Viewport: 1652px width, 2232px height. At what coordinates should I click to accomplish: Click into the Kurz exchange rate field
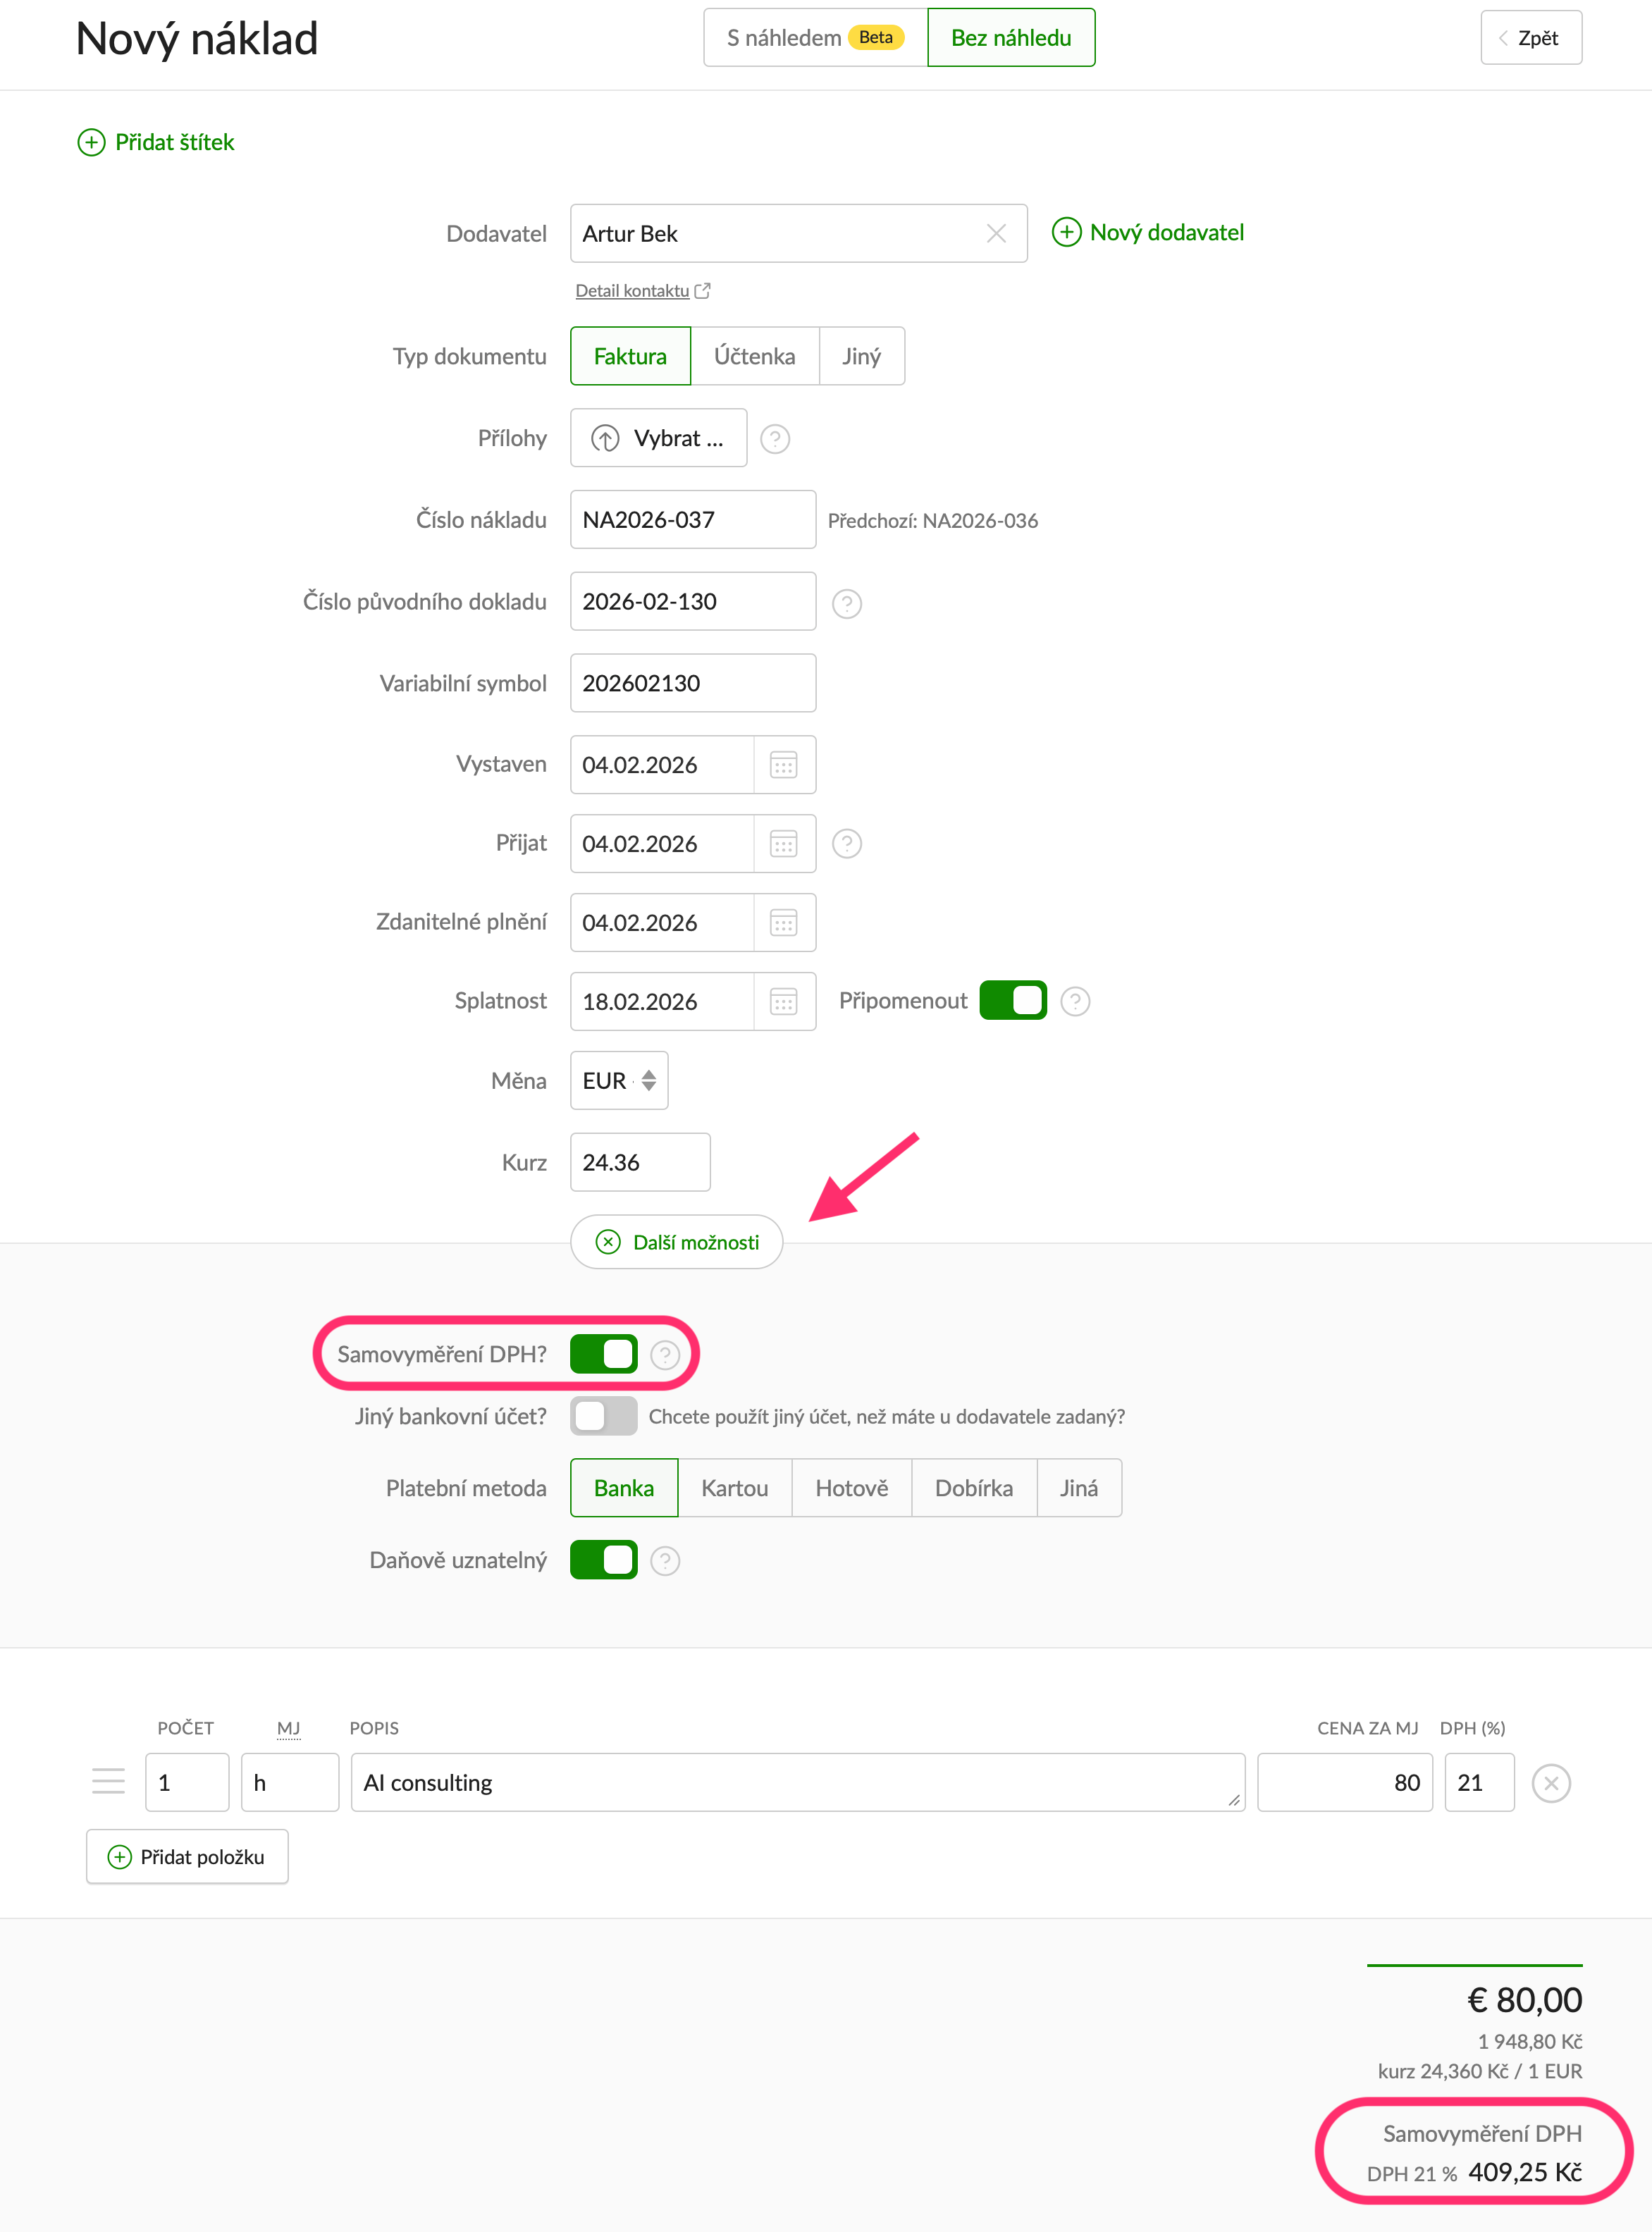pos(640,1163)
